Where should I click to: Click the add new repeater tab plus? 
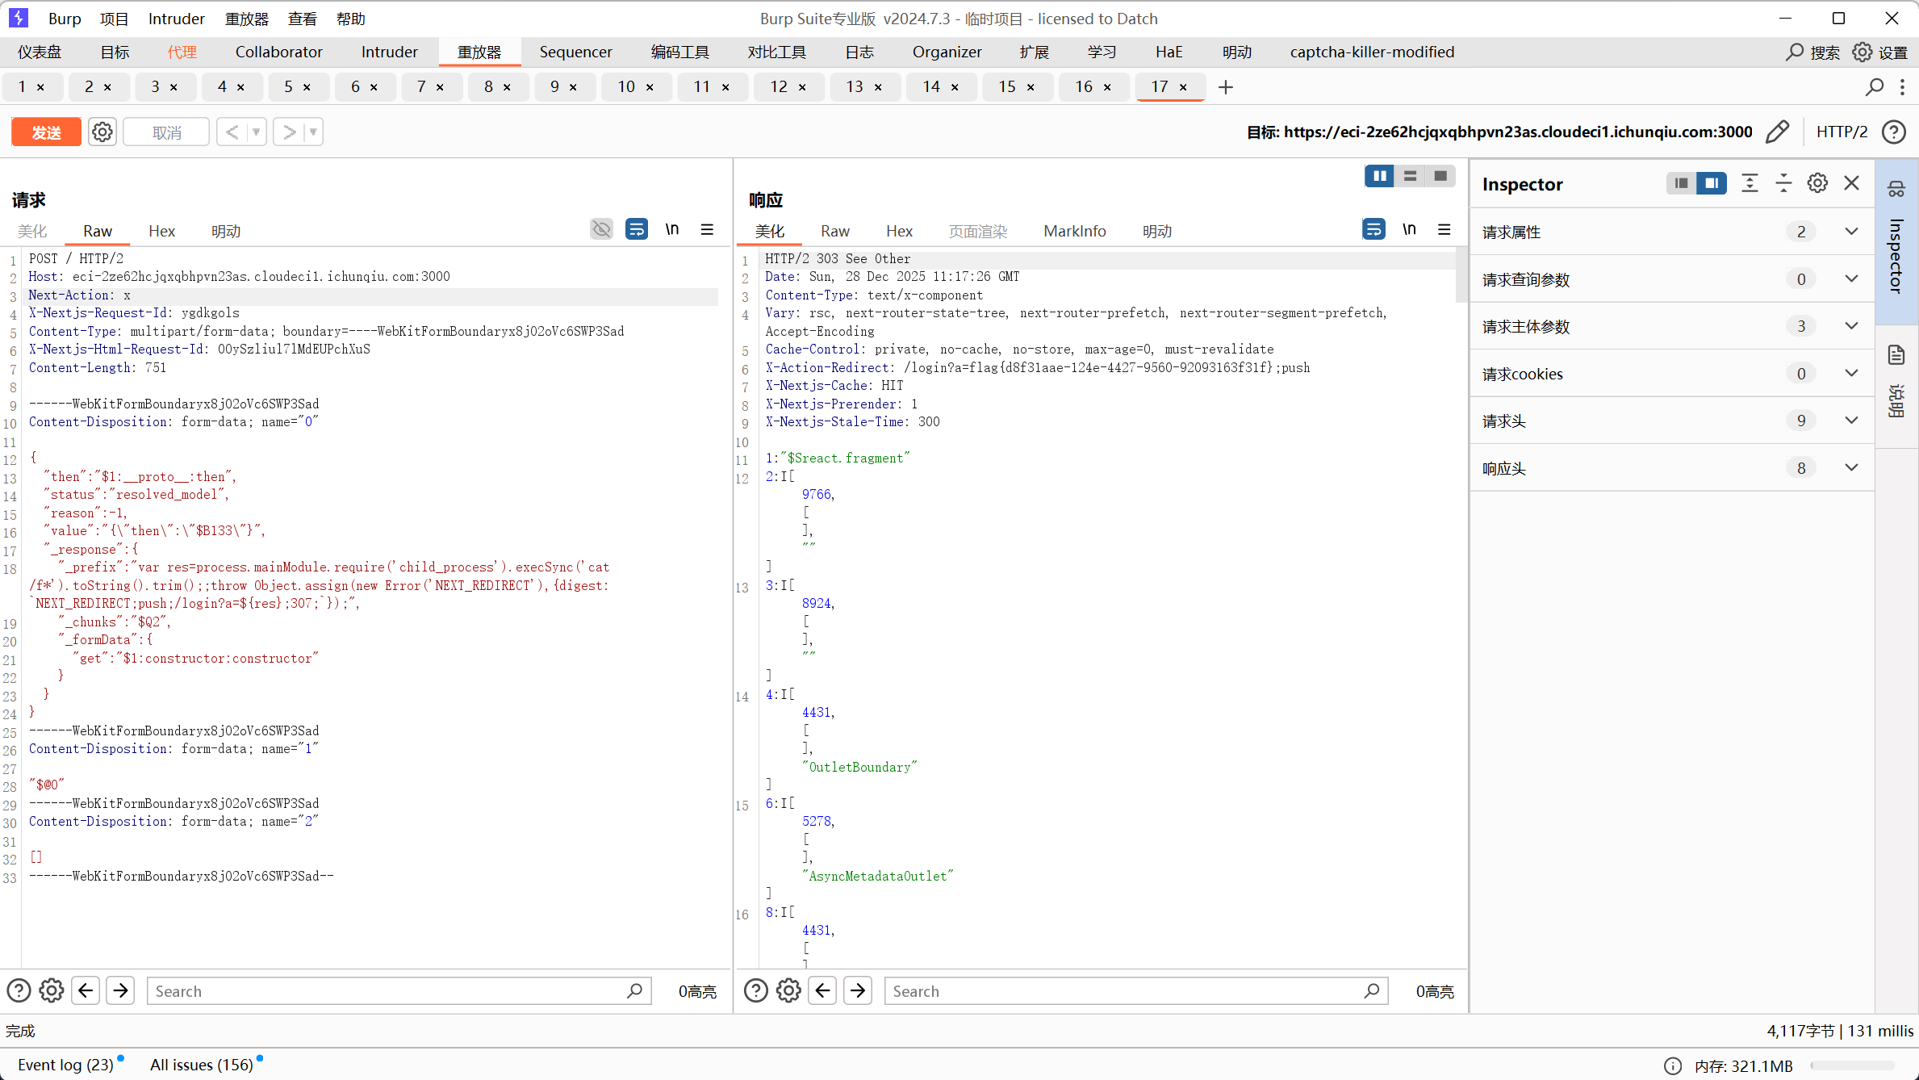coord(1226,87)
